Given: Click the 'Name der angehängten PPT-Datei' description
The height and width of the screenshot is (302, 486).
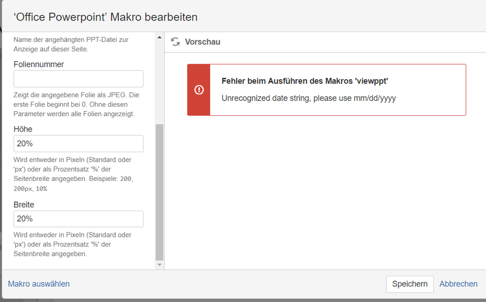Looking at the screenshot, I should click(x=71, y=44).
